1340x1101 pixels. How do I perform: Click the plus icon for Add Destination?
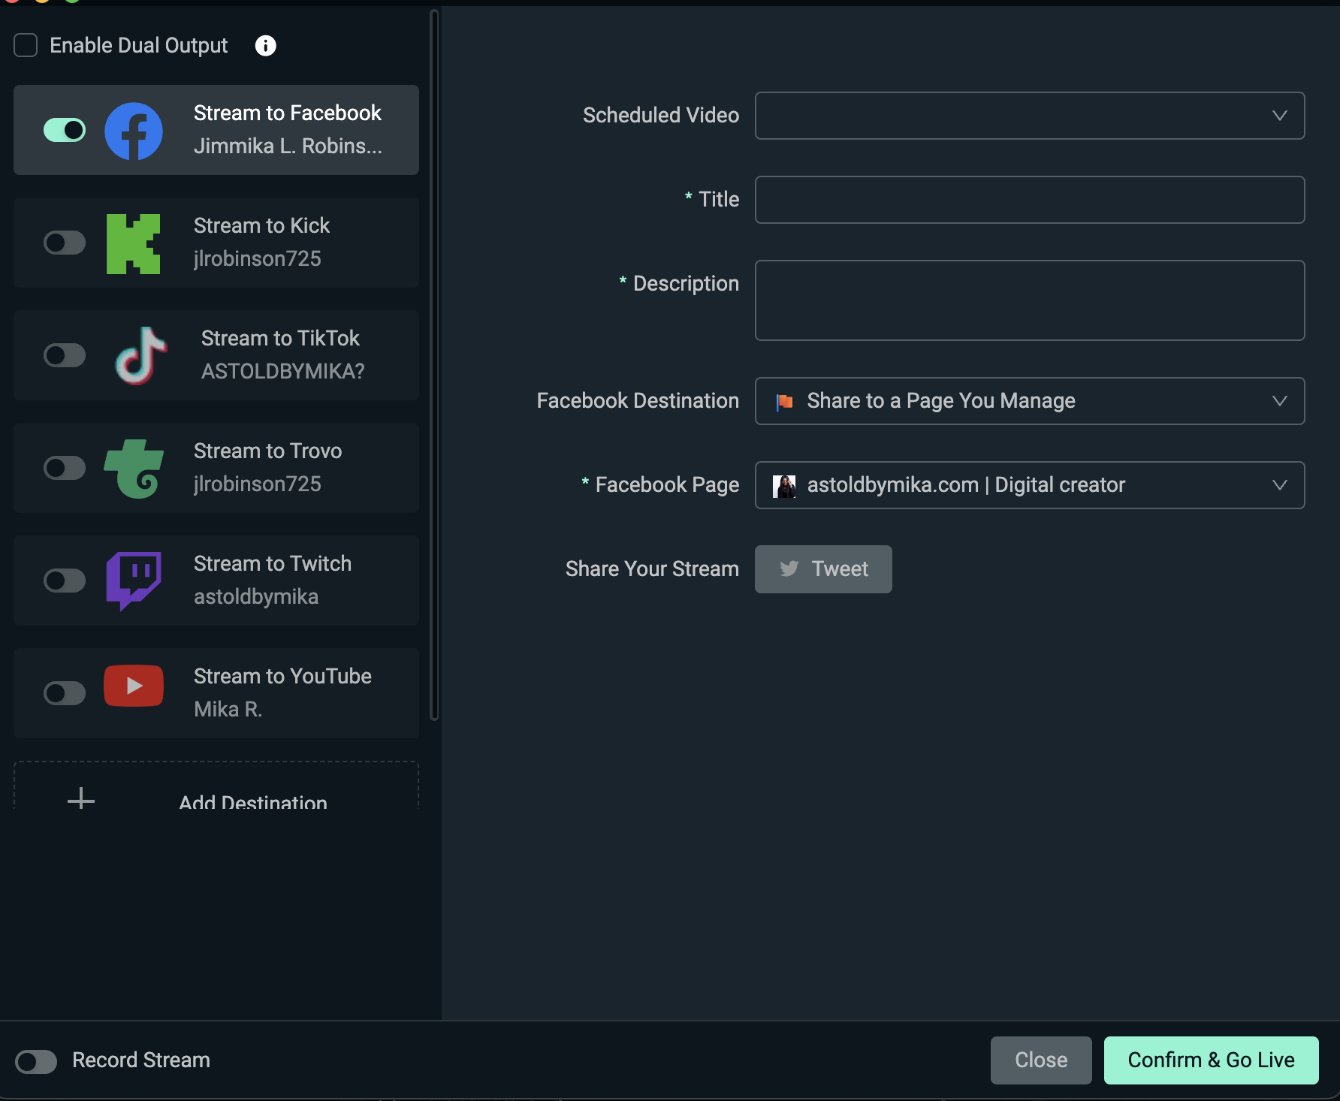pyautogui.click(x=81, y=798)
